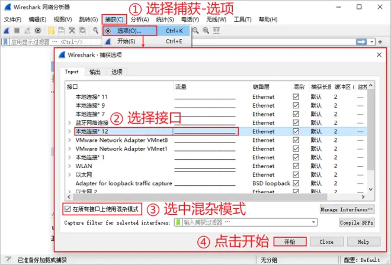Click the reload capture file toolbar icon
Image resolution: width=391 pixels, height=265 pixels.
point(82,30)
